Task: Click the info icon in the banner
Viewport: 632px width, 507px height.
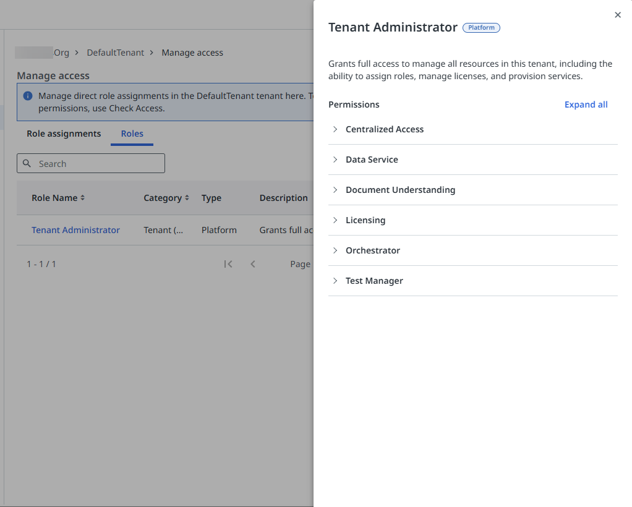Action: point(27,96)
